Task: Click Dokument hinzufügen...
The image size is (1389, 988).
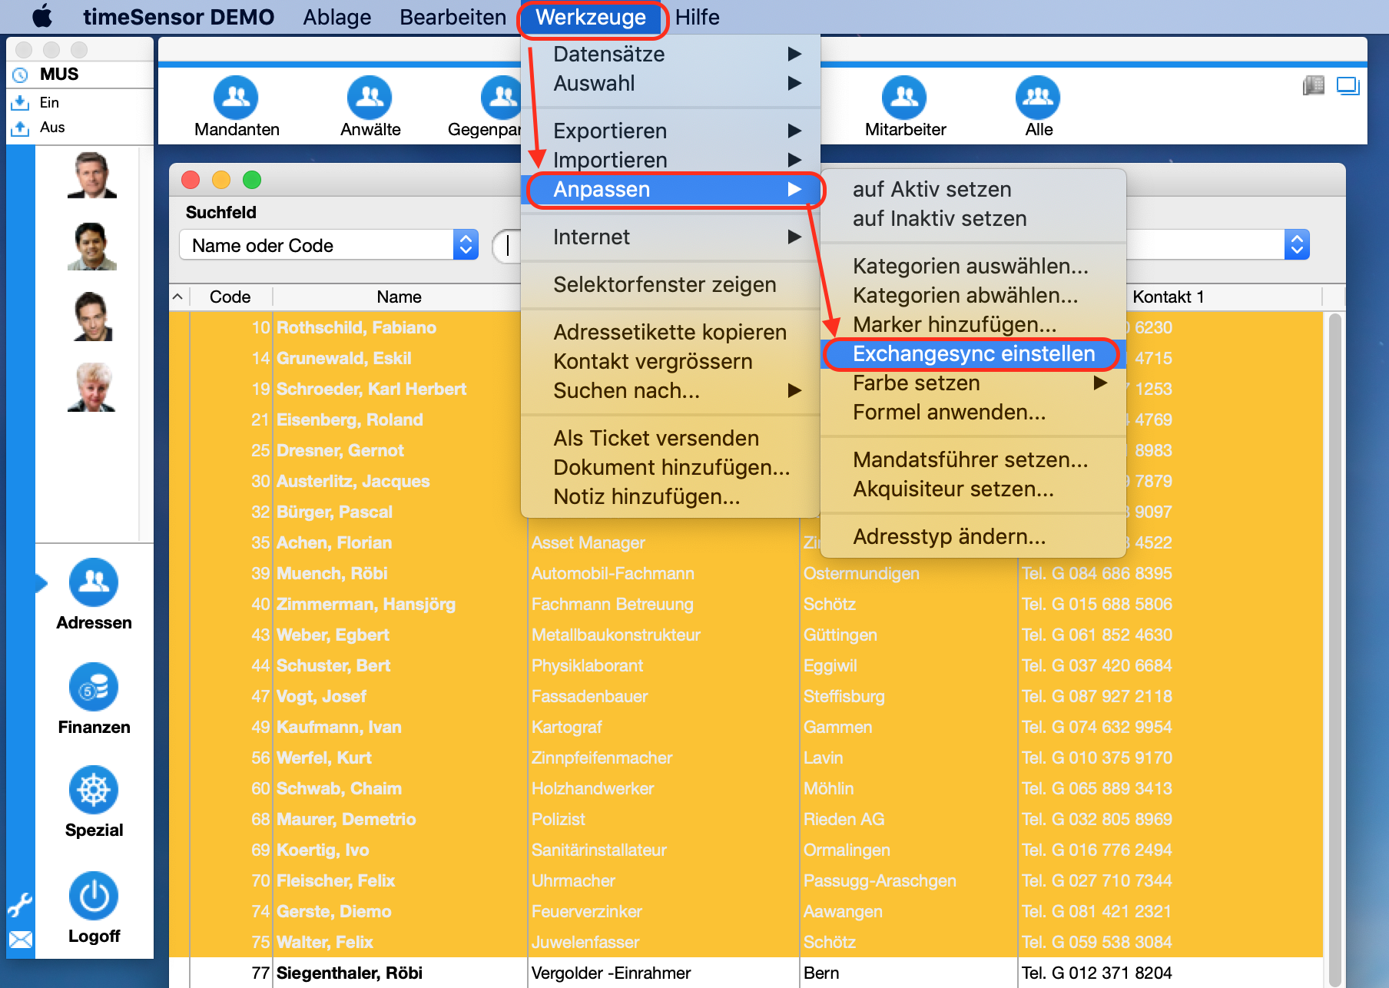Action: [x=671, y=467]
